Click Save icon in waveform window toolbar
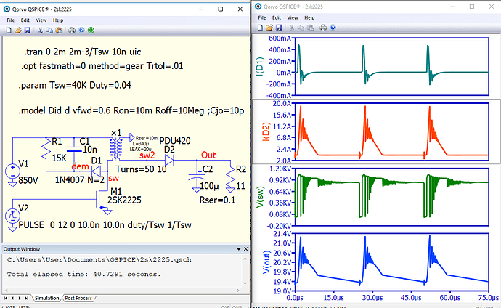501x308 pixels. (x=277, y=28)
